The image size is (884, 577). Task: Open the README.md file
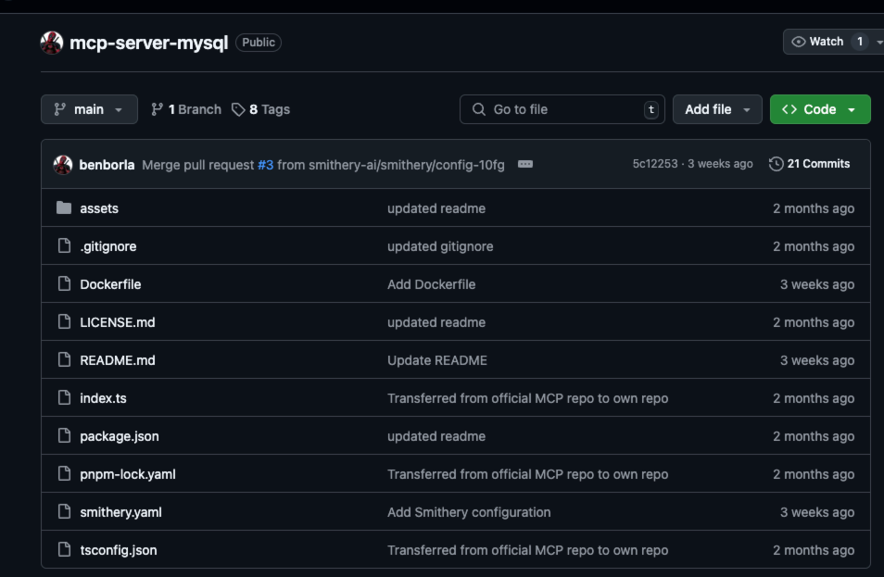[x=118, y=360]
